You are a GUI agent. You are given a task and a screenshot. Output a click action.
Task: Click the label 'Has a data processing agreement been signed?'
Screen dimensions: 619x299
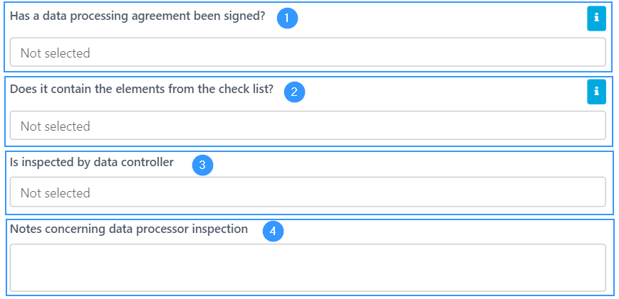(x=137, y=16)
